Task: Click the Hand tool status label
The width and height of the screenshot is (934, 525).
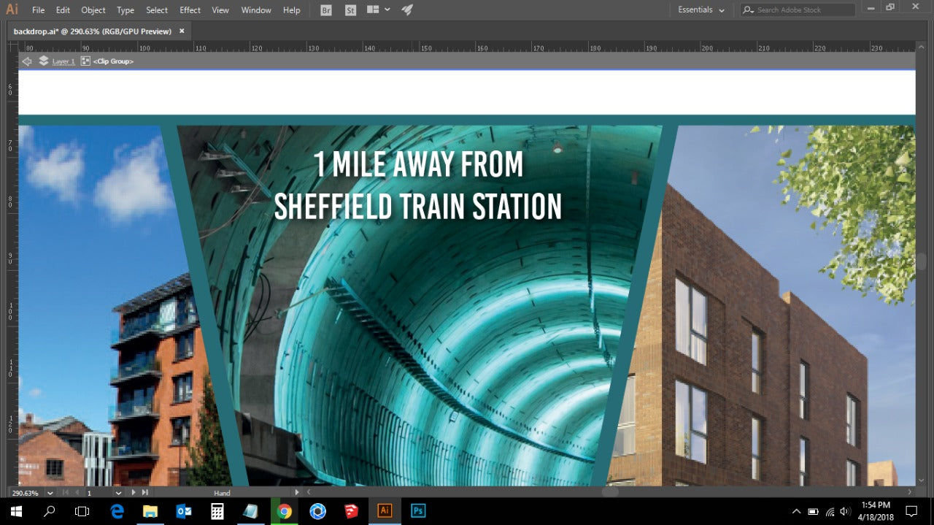Action: tap(222, 493)
